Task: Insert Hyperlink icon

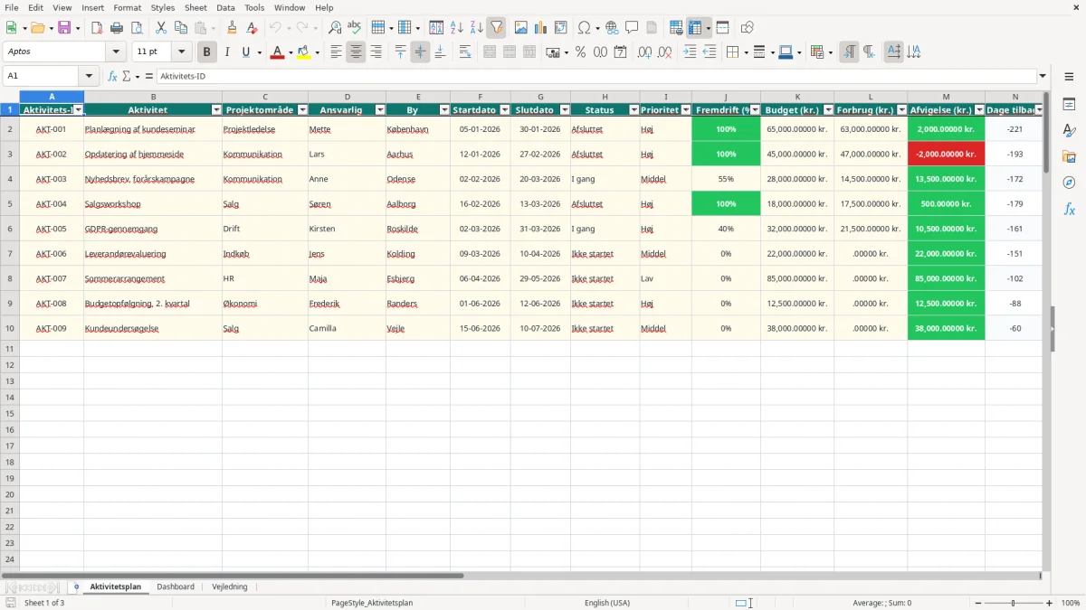Action: tap(612, 28)
